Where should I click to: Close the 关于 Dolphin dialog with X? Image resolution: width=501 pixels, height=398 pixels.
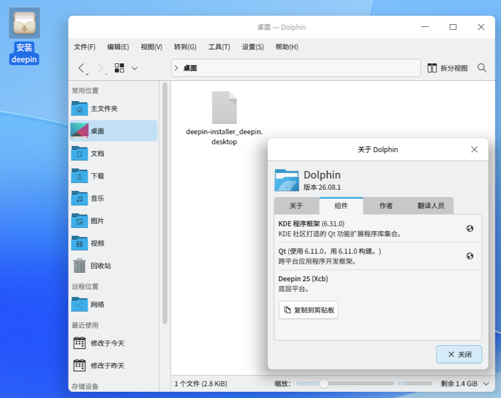point(474,149)
